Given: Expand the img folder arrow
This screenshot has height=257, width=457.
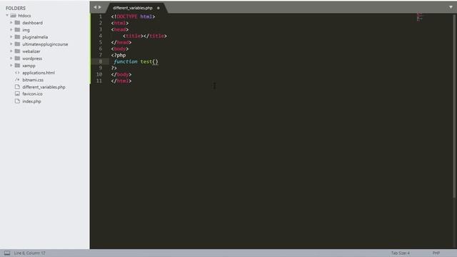Looking at the screenshot, I should 11,30.
